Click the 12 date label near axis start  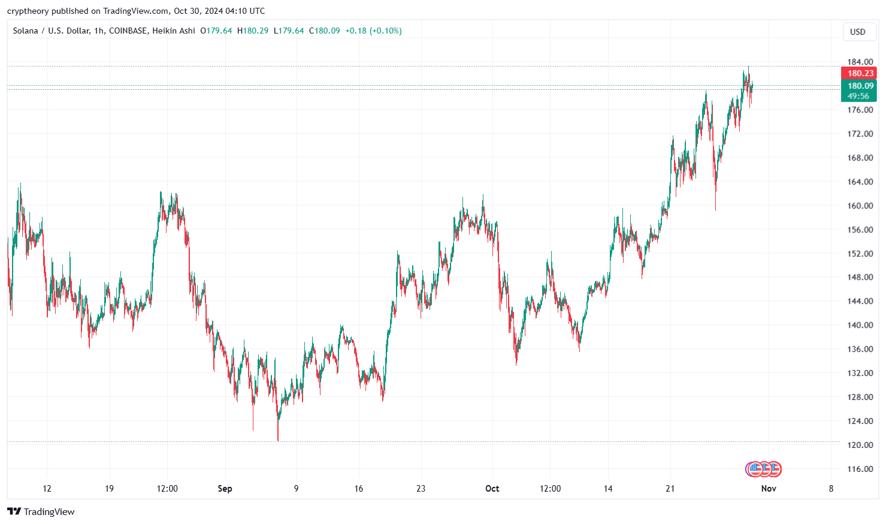click(47, 489)
